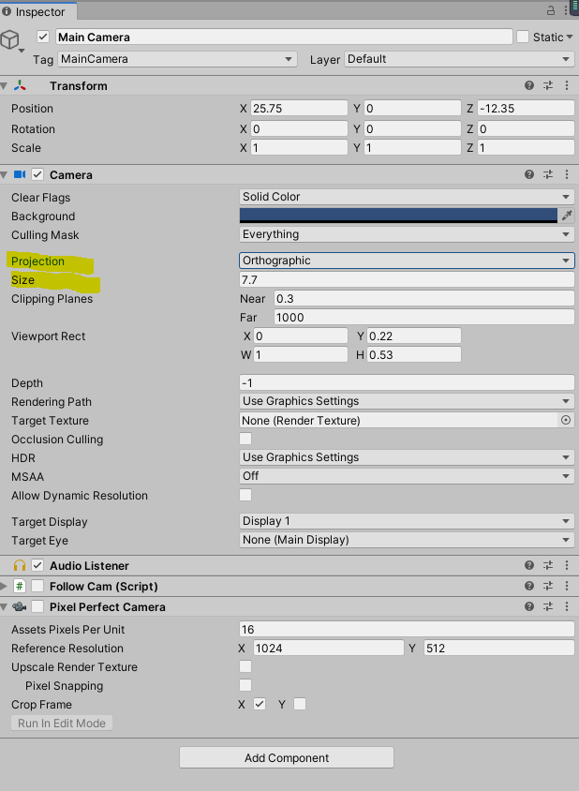Image resolution: width=579 pixels, height=791 pixels.
Task: Toggle the Static checkbox
Action: [523, 37]
